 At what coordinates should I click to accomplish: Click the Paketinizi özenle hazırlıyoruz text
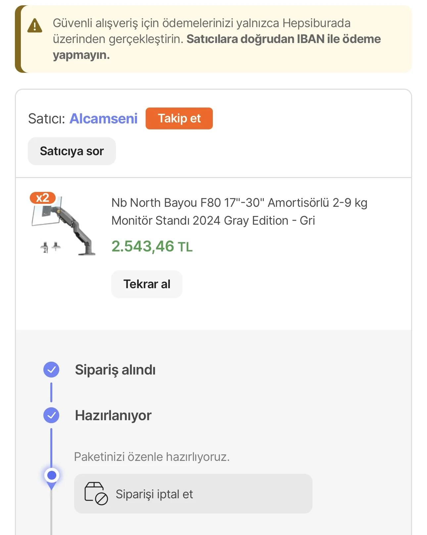tap(152, 457)
